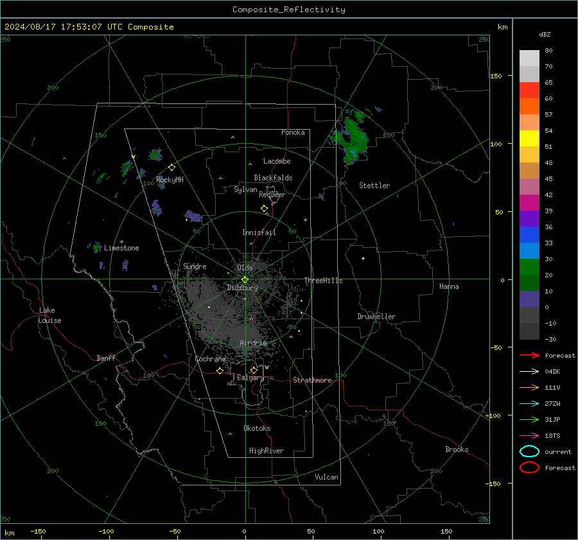This screenshot has height=540, width=578.
Task: Click the 80 value in dBZ legend
Action: tap(548, 51)
